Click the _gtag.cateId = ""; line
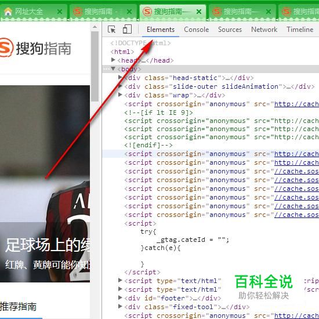The height and width of the screenshot is (319, 319). [x=193, y=240]
